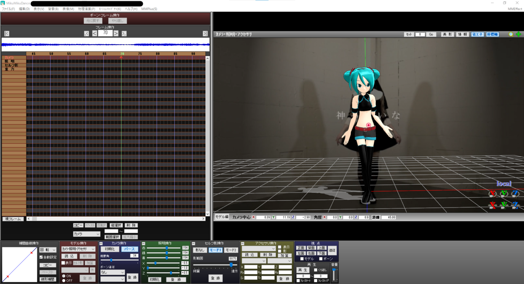Screen dimensions: 524x284
Task: Enable 表示 checkbox in model panel
Action: 63,263
